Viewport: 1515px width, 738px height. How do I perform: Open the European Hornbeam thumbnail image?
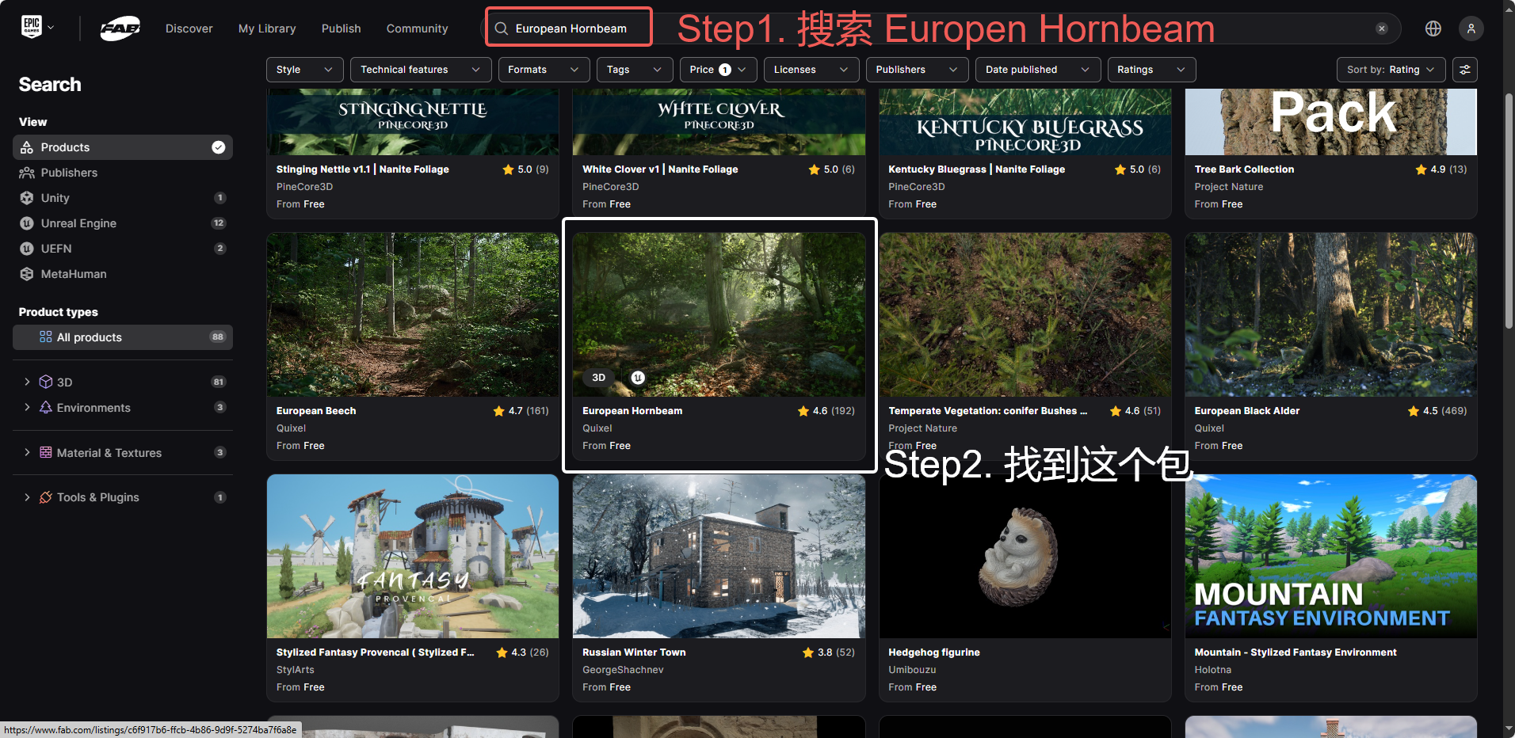[719, 314]
